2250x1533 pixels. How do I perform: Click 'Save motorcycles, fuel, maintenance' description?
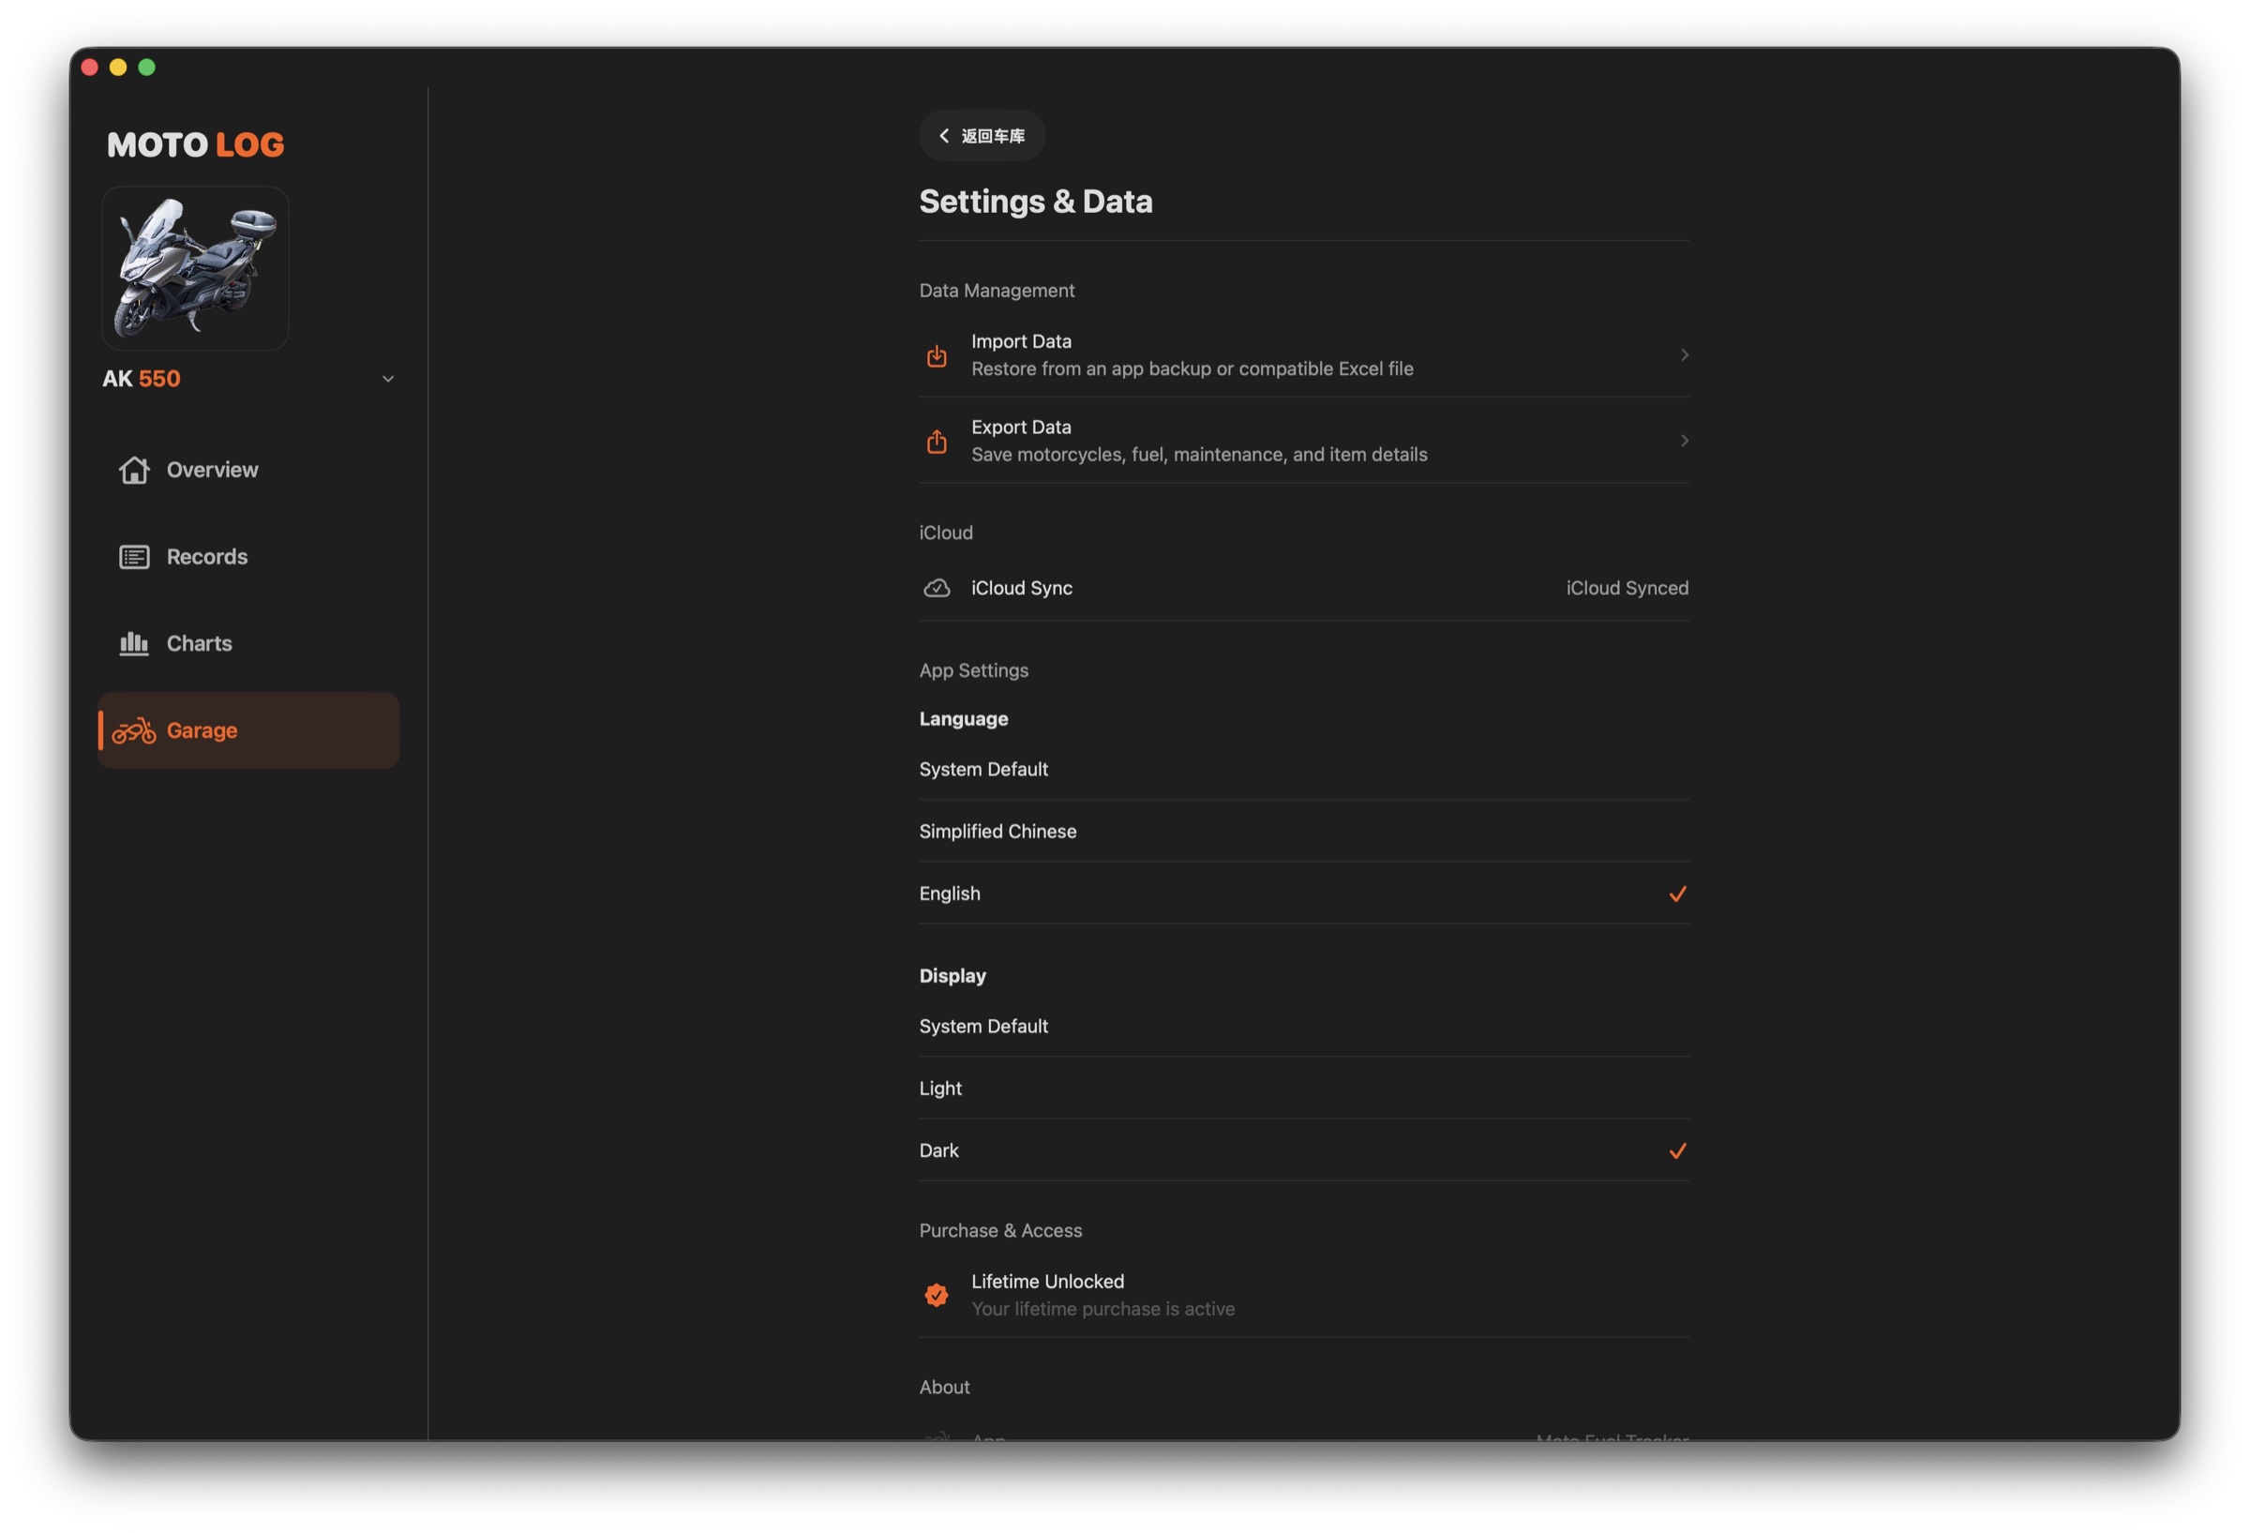pyautogui.click(x=1198, y=454)
